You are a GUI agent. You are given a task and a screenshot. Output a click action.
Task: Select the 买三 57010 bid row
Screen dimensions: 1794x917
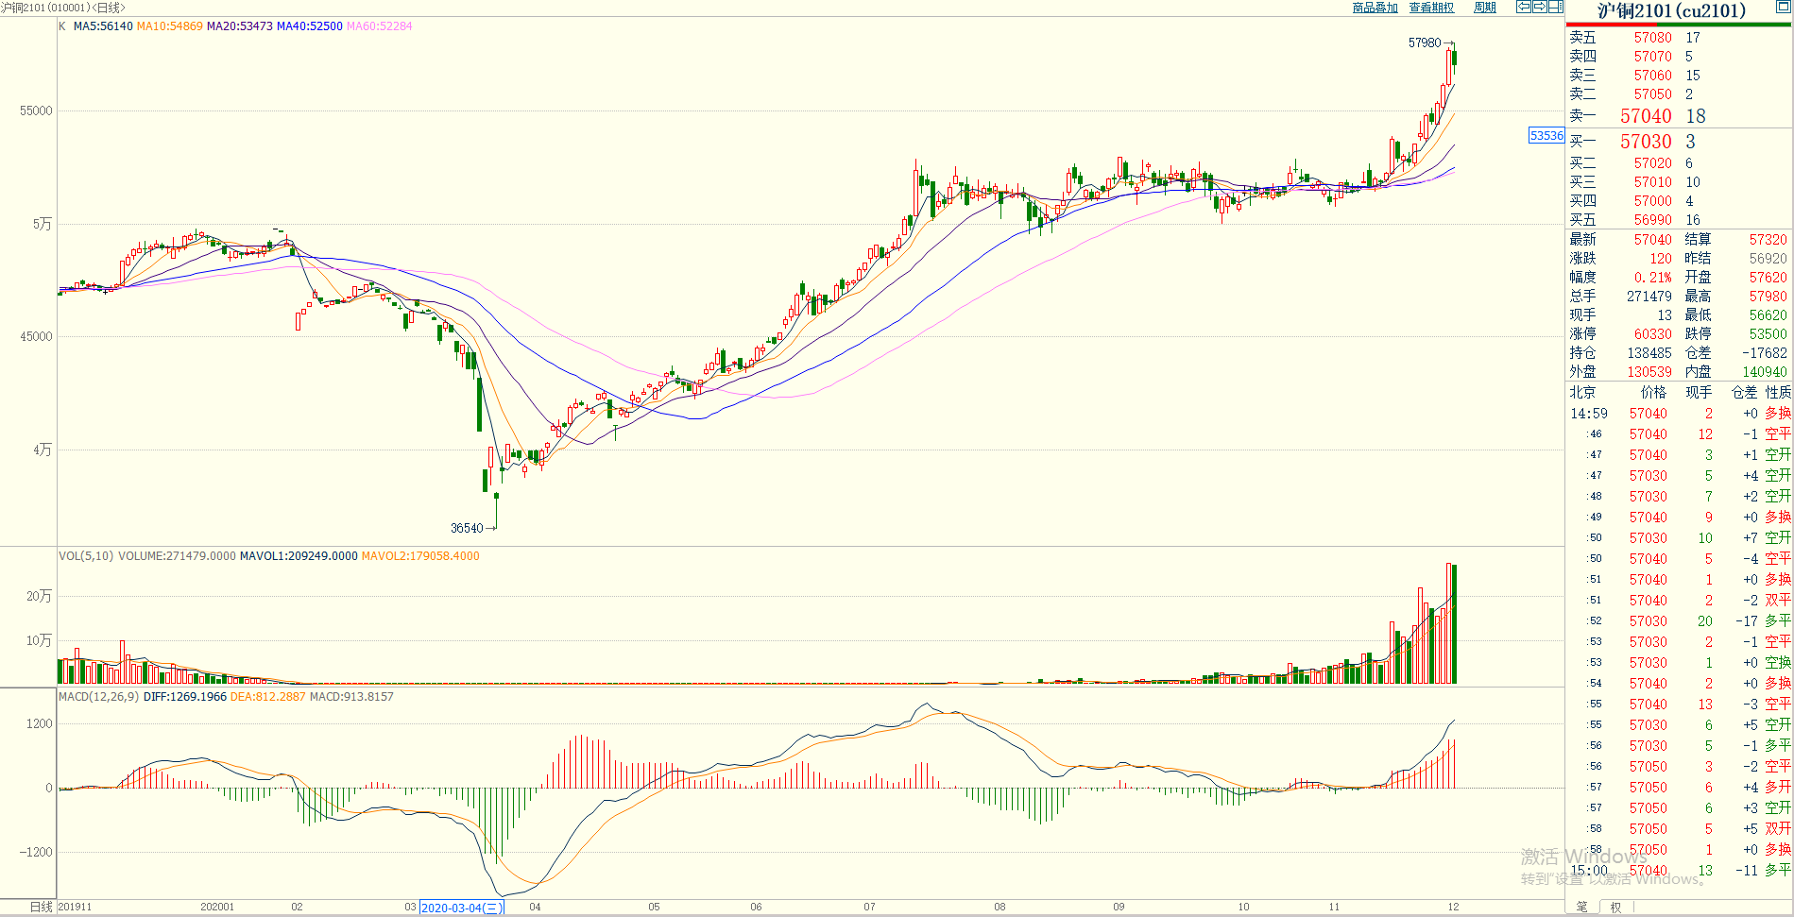click(1680, 182)
